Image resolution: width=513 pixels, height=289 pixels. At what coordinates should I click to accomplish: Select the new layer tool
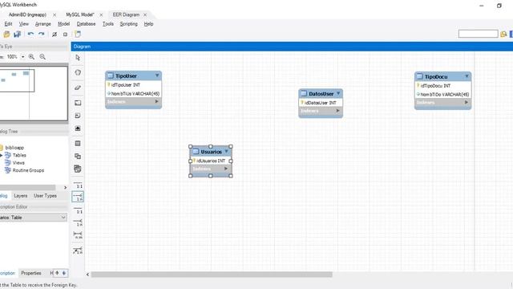(78, 103)
